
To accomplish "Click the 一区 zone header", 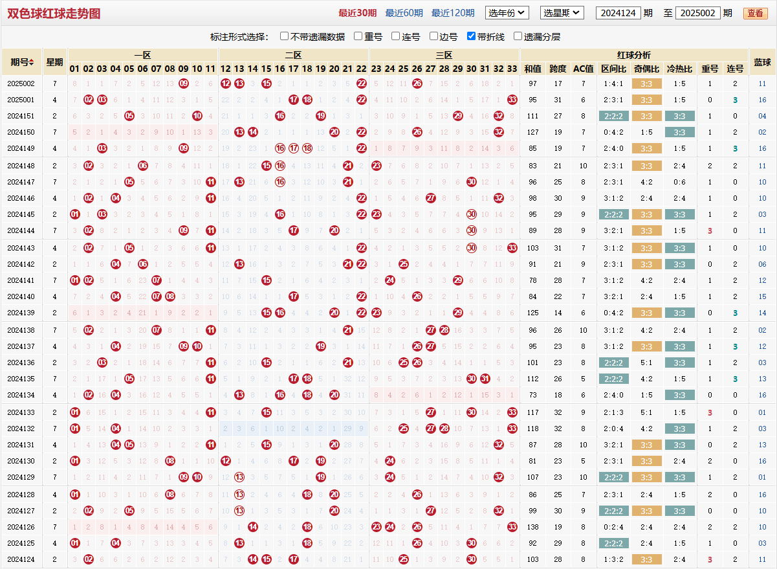I will 143,56.
